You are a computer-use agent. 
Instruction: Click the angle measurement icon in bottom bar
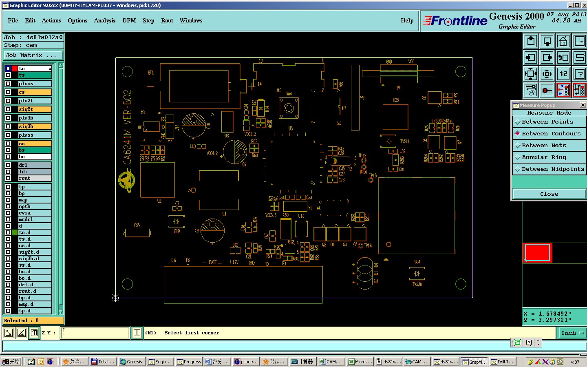(x=21, y=333)
